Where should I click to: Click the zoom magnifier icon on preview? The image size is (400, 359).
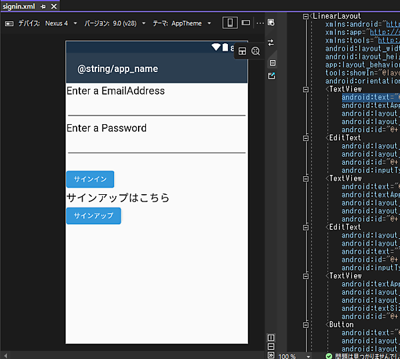pyautogui.click(x=255, y=51)
